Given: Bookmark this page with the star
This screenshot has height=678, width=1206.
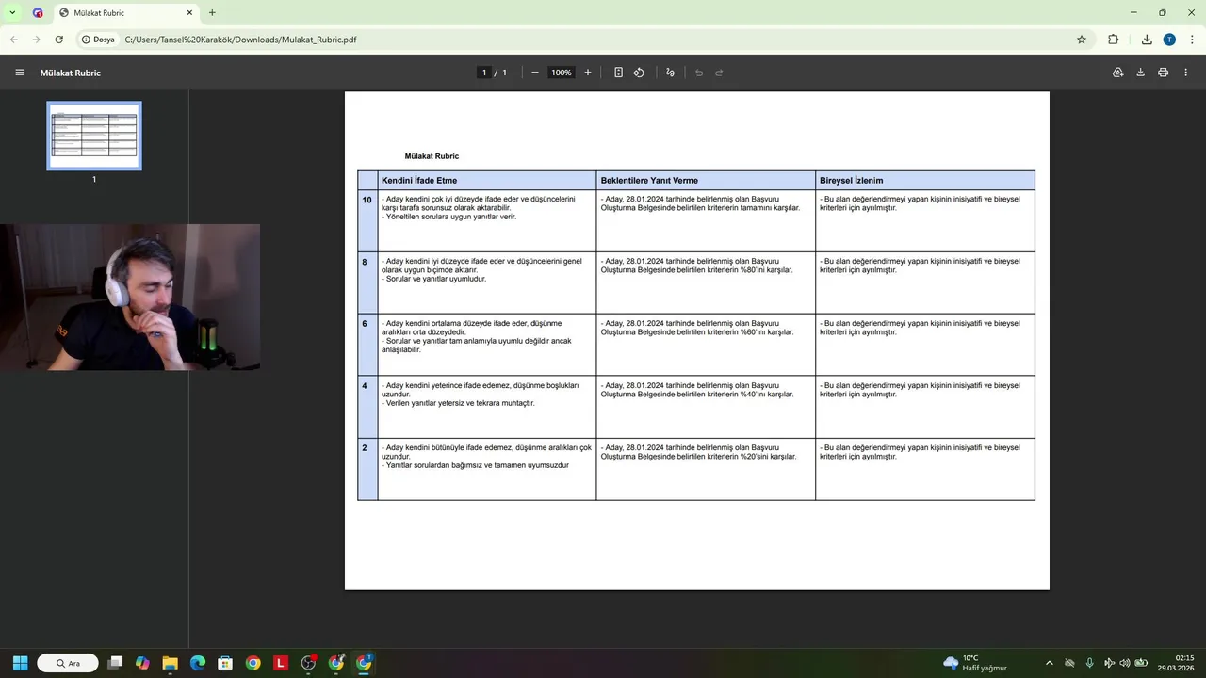Looking at the screenshot, I should click(x=1082, y=40).
